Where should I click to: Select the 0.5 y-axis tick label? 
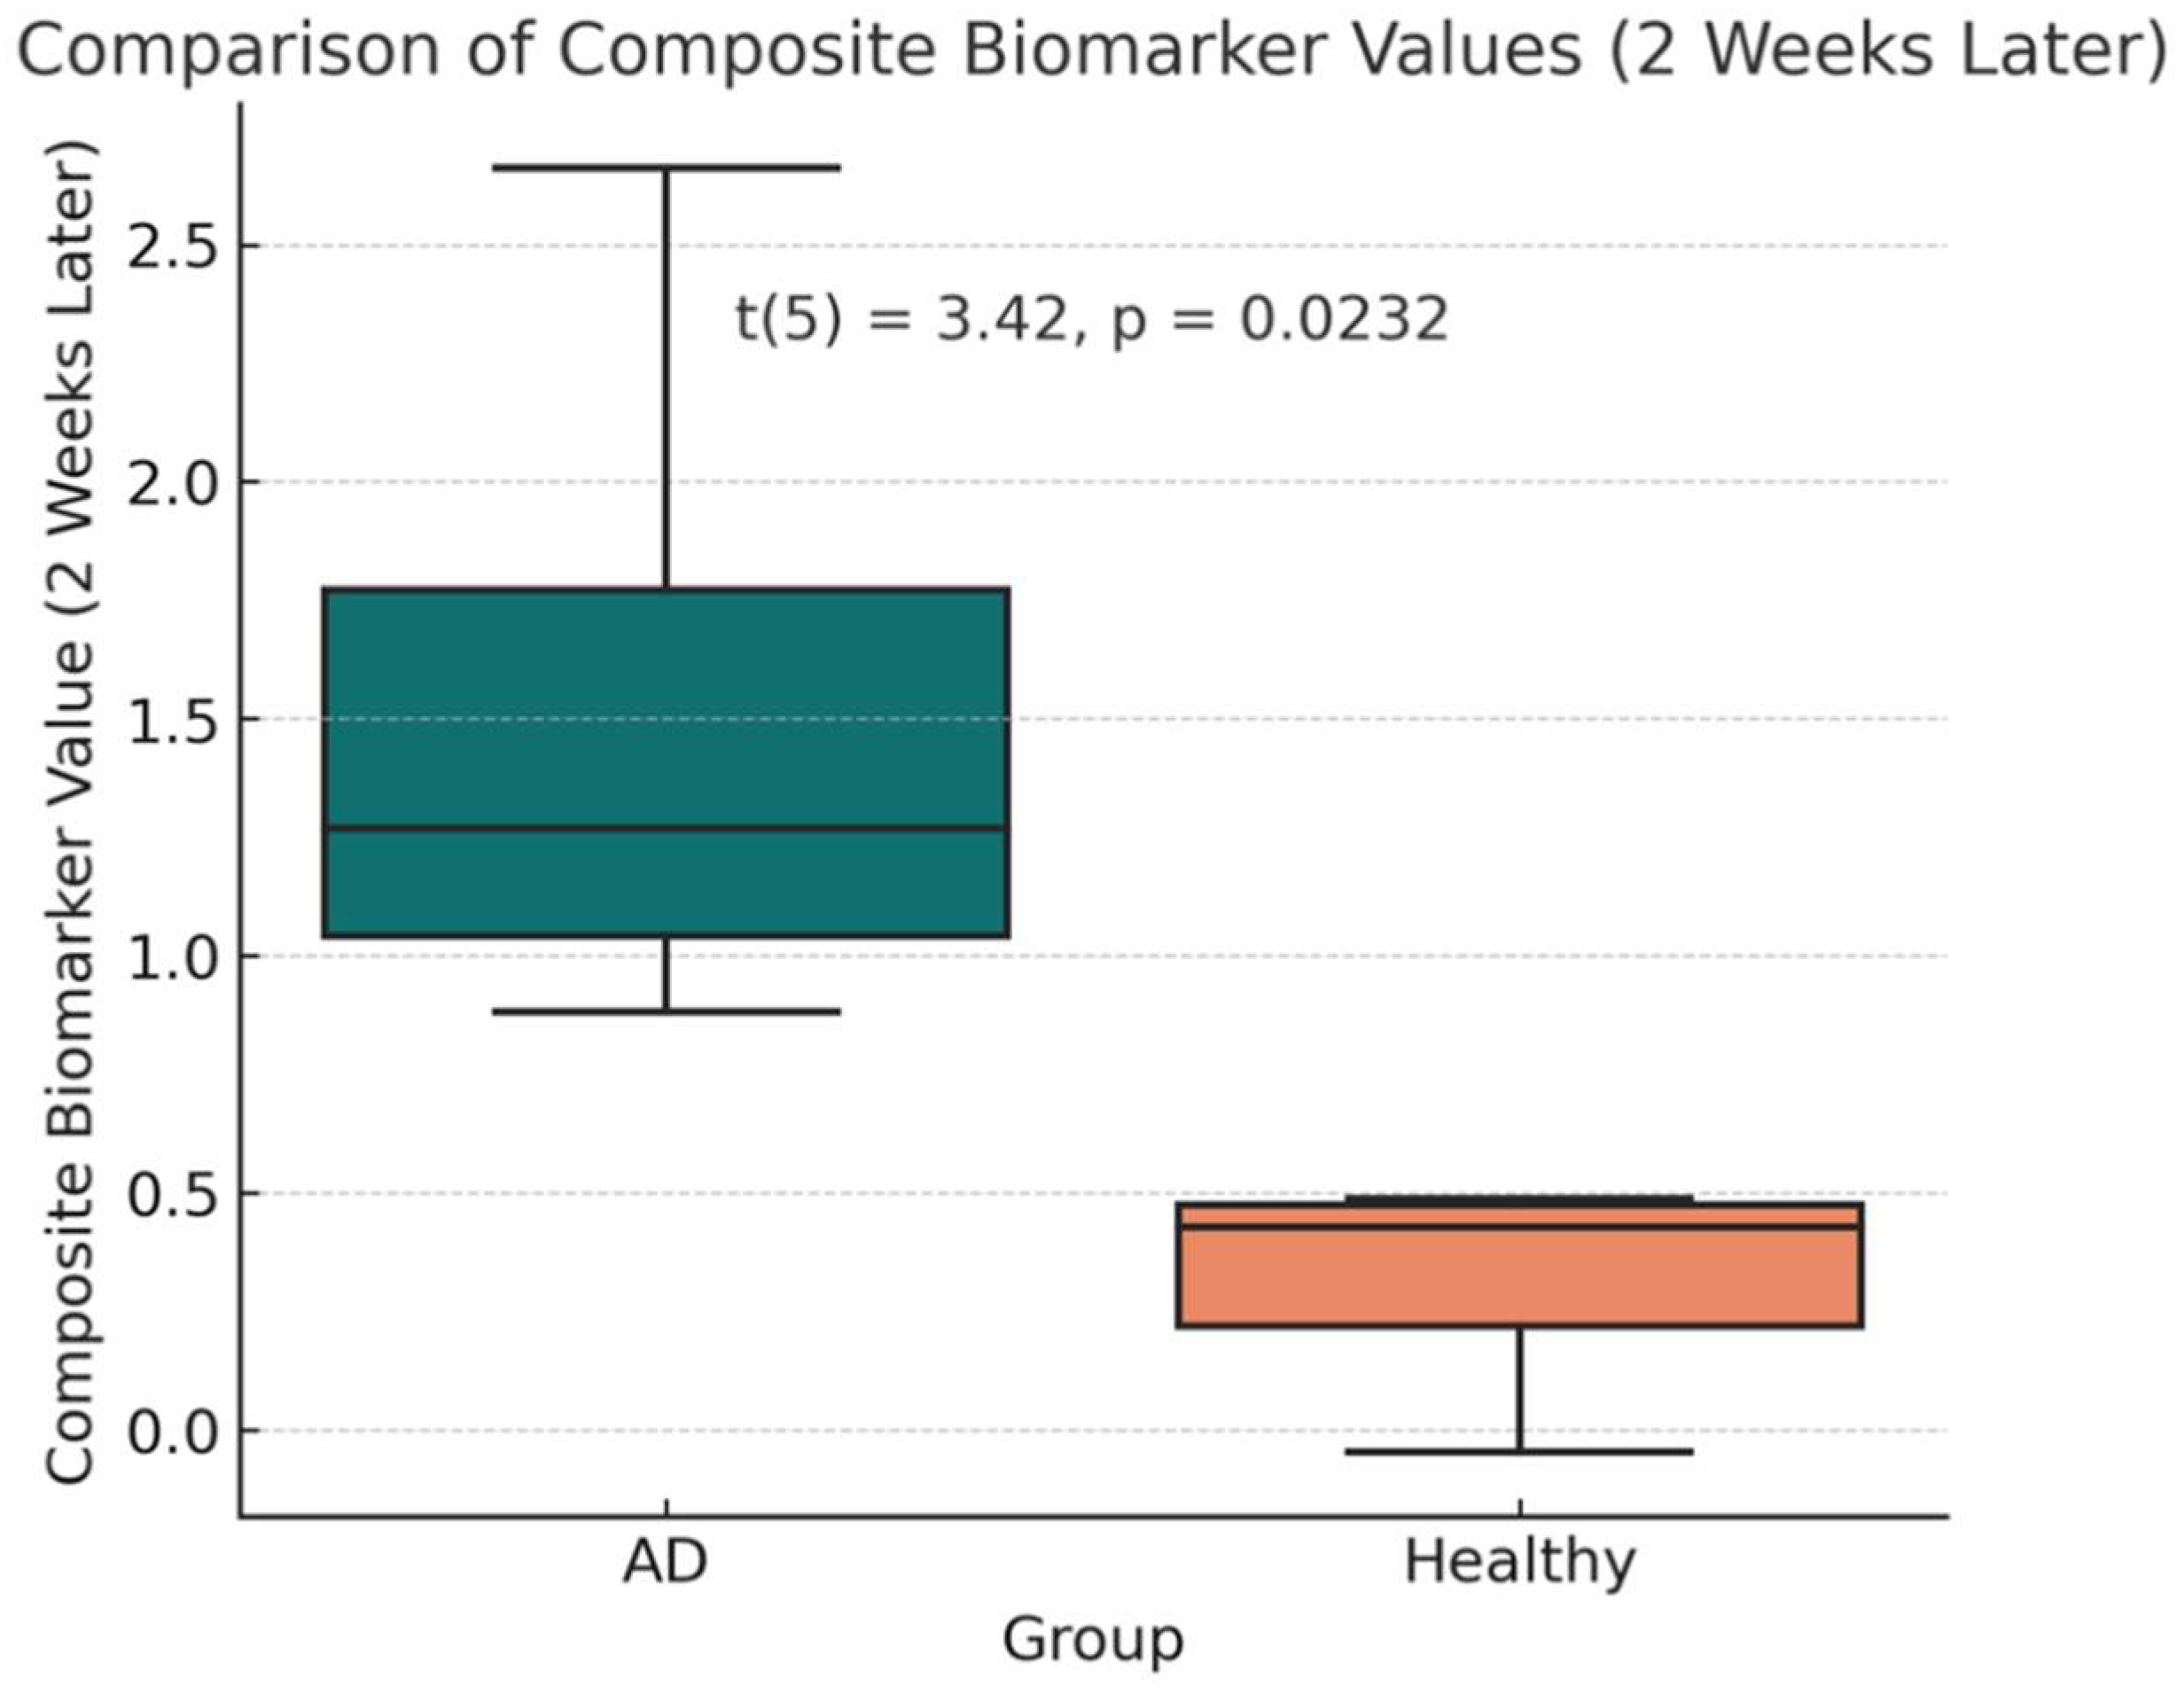coord(172,1193)
